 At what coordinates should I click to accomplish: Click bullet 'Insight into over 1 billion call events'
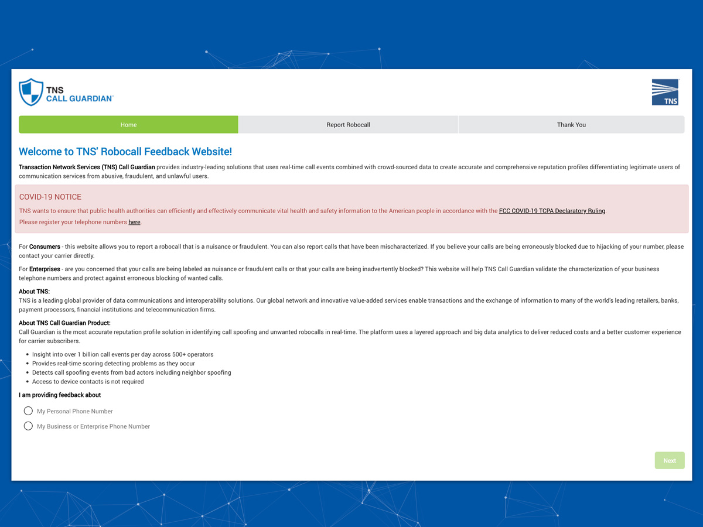122,355
